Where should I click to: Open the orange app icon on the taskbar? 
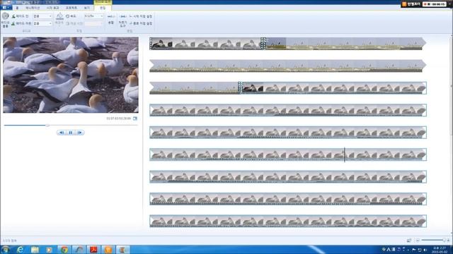108,250
